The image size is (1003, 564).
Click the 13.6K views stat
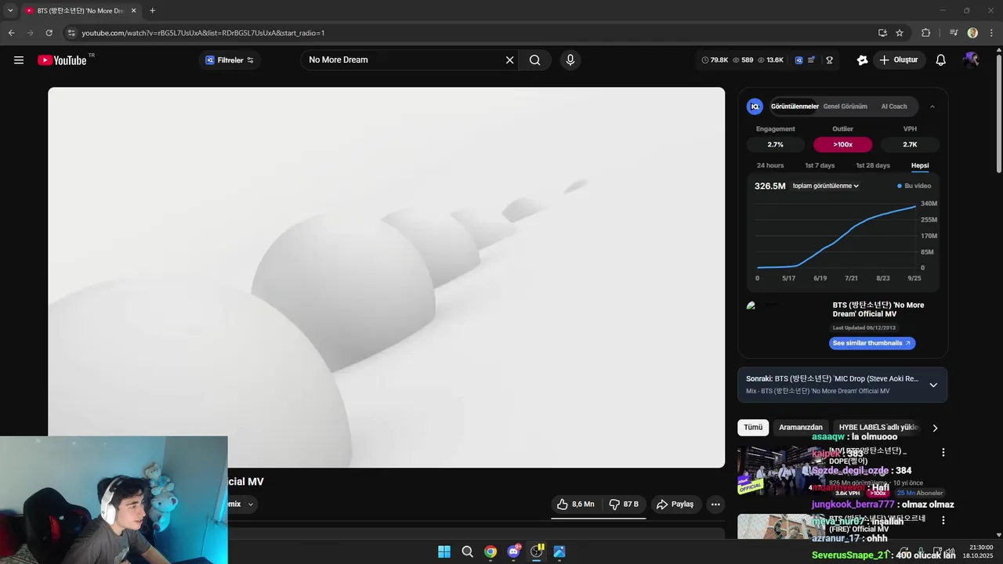click(771, 60)
